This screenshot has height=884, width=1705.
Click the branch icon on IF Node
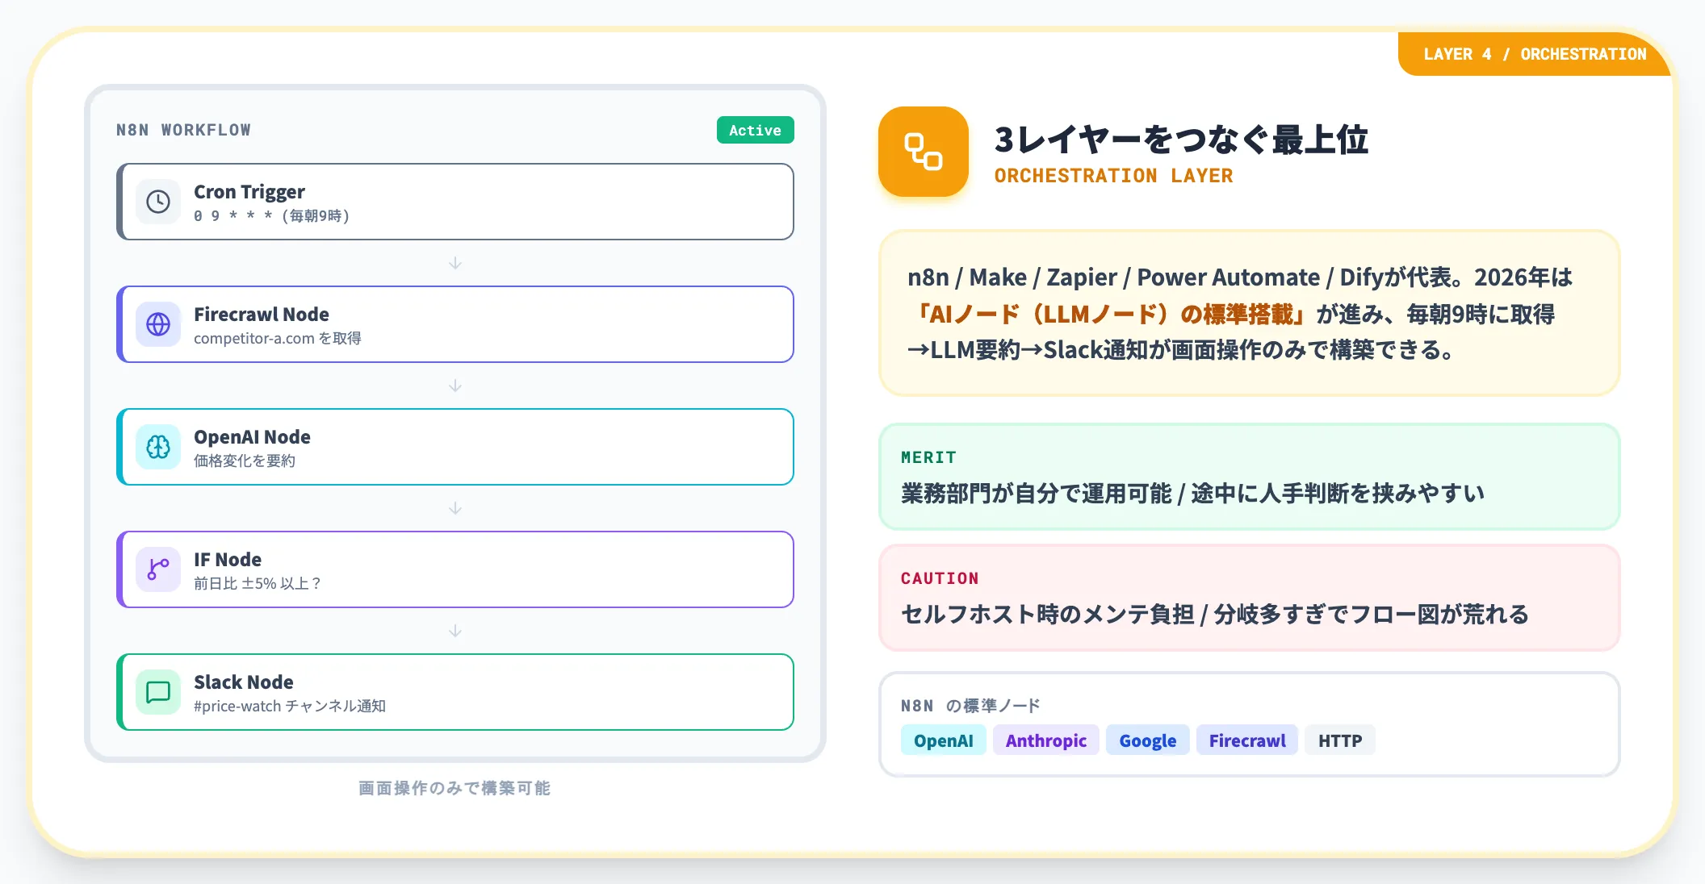click(x=158, y=569)
